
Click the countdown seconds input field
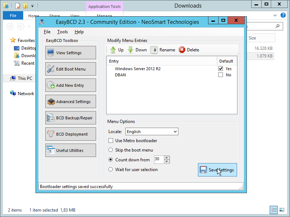click(x=159, y=159)
